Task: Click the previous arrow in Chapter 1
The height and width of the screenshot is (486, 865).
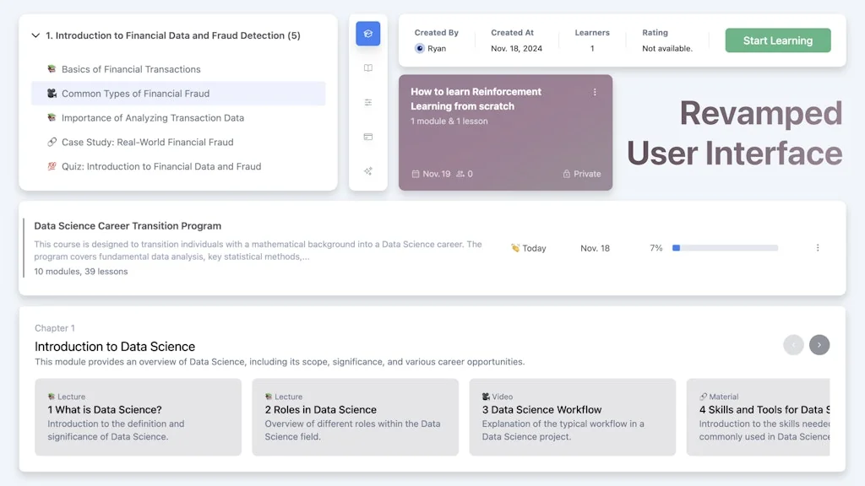Action: [793, 344]
